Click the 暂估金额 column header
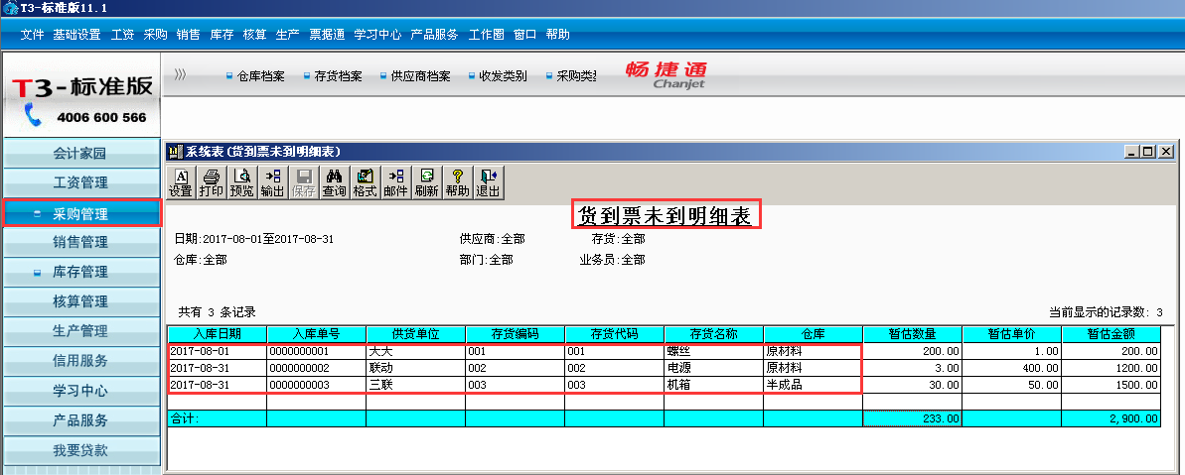This screenshot has height=475, width=1185. tap(1111, 334)
